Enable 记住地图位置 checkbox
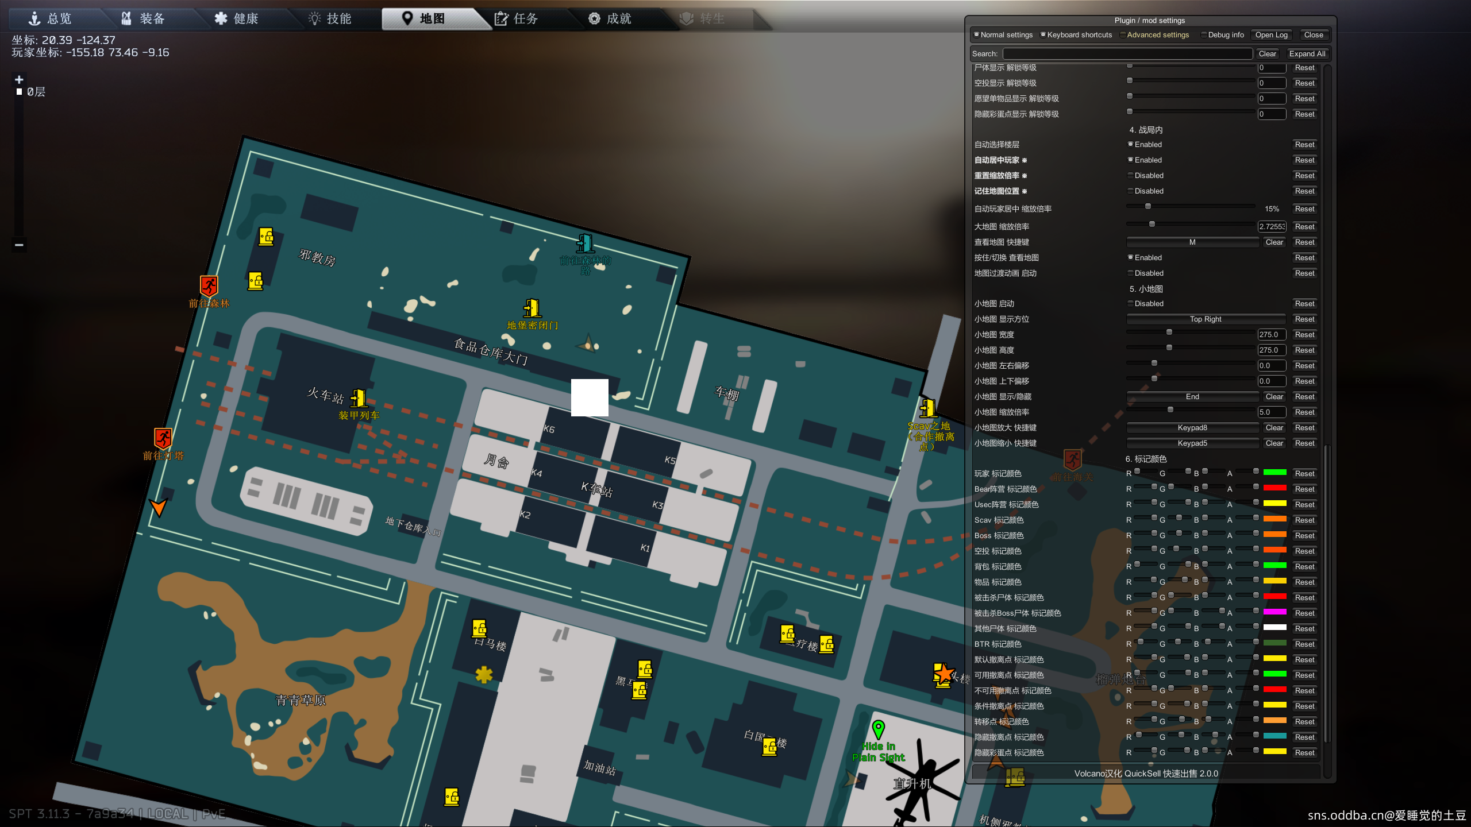The height and width of the screenshot is (827, 1471). [x=1130, y=191]
